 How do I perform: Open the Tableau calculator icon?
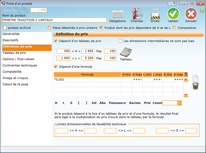tap(126, 52)
